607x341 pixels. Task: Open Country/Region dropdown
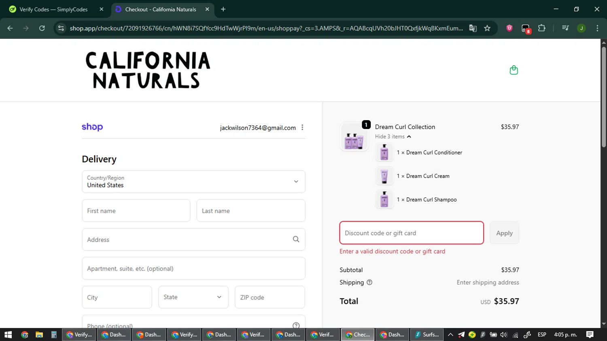click(x=193, y=182)
